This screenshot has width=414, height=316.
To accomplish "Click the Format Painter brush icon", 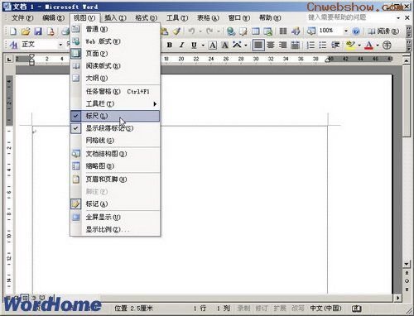I will pos(176,31).
